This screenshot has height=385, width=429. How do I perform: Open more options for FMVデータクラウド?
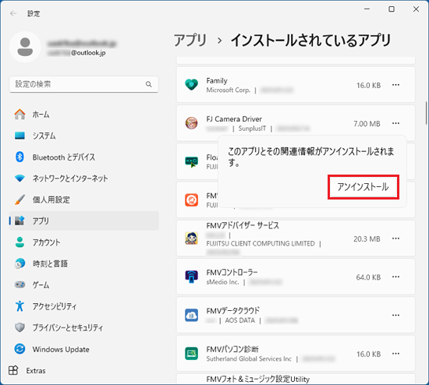[x=395, y=316]
